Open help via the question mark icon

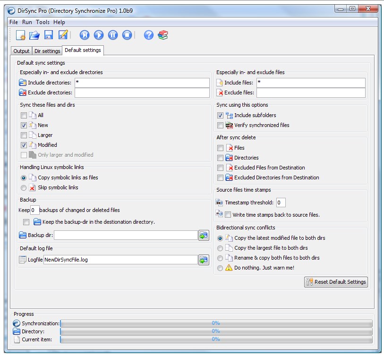pos(149,35)
